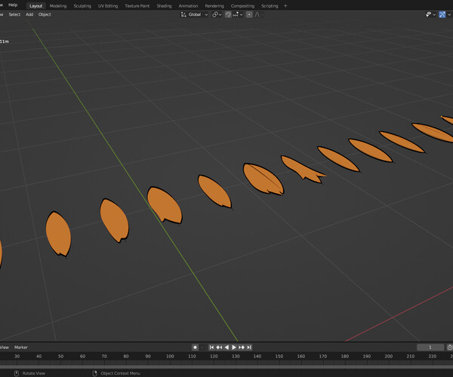Switch to the Sculpting workspace tab

pos(82,6)
